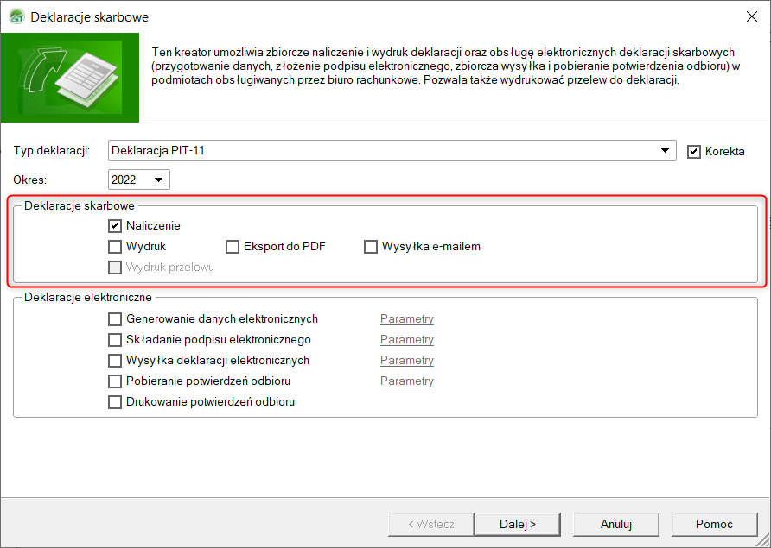Uncheck the Naliczenie checkbox
The image size is (771, 548).
coord(115,226)
